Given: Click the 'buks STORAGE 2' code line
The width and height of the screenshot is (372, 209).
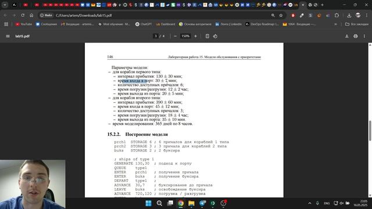Looking at the screenshot, I should pos(147,150).
